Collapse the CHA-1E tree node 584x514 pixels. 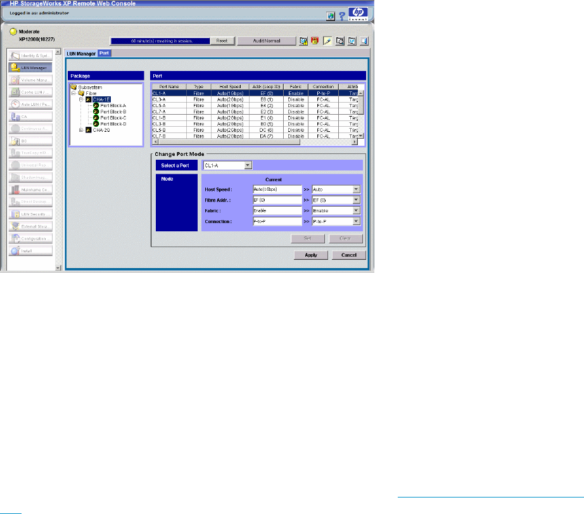[x=81, y=100]
